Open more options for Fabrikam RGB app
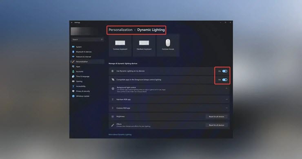This screenshot has width=302, height=159. click(x=226, y=99)
